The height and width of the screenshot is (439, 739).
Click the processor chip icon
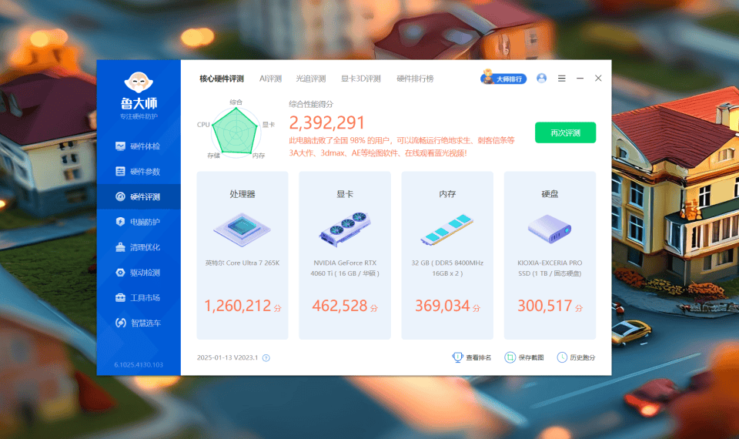[x=242, y=230]
